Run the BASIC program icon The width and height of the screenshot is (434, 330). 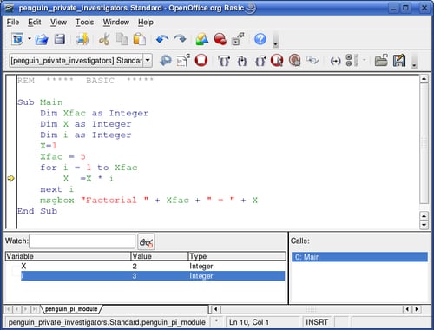click(183, 61)
